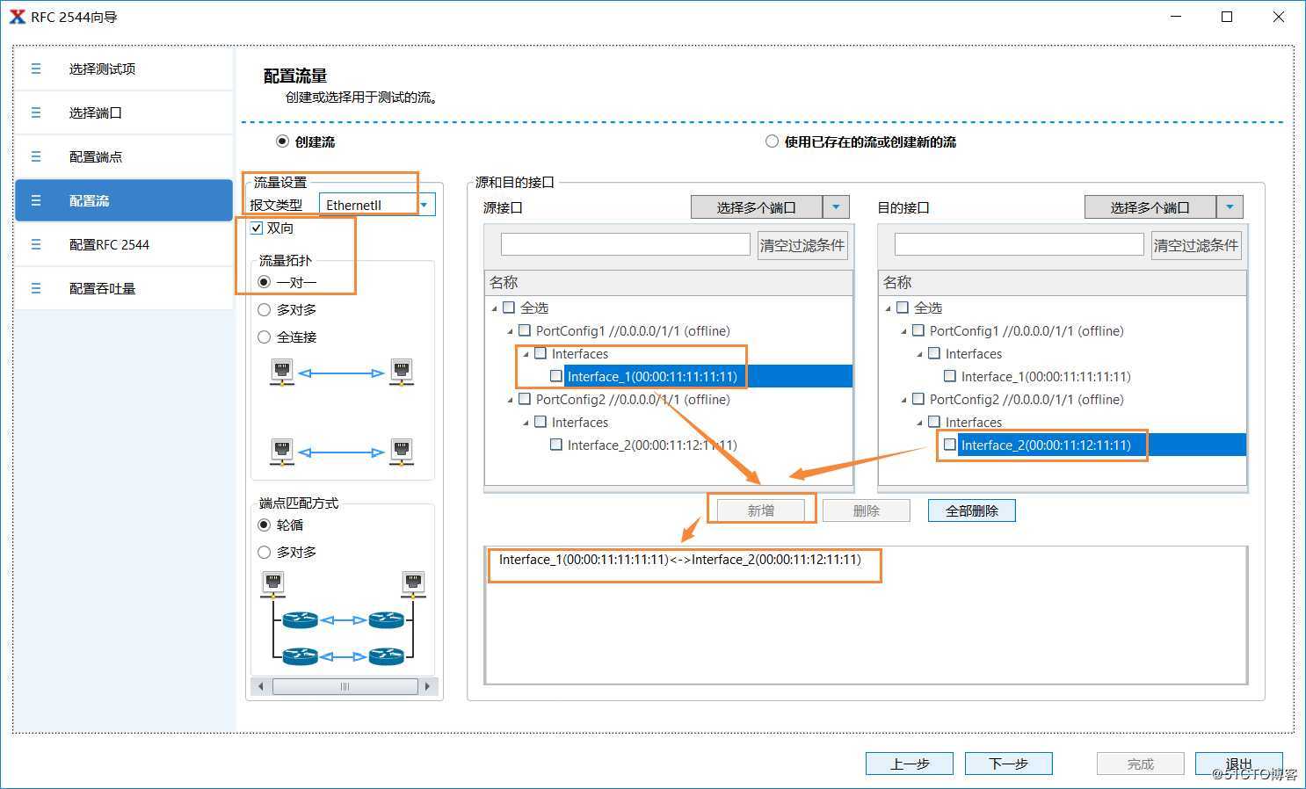
Task: Open the 配置RFC 2544 wizard step
Action: coord(124,244)
